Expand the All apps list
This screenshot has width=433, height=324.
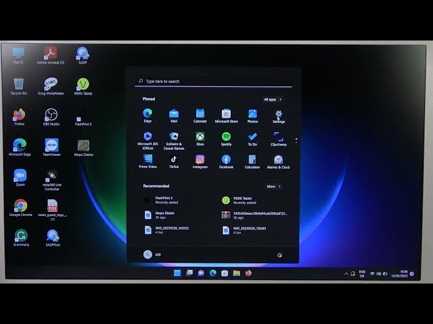273,99
